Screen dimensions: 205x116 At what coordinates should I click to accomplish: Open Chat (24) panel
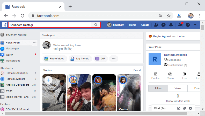(160, 108)
